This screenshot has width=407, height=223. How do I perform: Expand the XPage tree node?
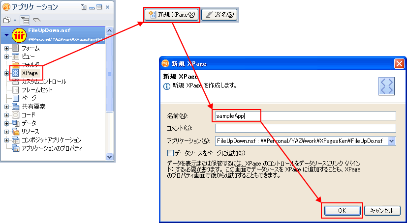click(7, 73)
